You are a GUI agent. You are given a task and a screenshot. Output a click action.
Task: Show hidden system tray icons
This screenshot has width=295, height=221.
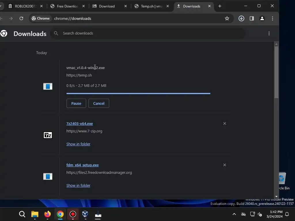point(234,214)
